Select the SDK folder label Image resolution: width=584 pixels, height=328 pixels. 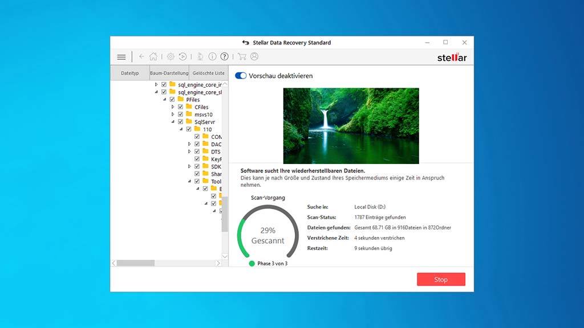tap(216, 166)
